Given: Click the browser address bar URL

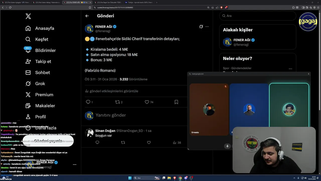Looking at the screenshot, I should 115,8.
